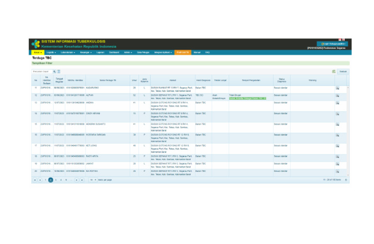
Task: Open detail icon for row 12
Action: (337, 95)
